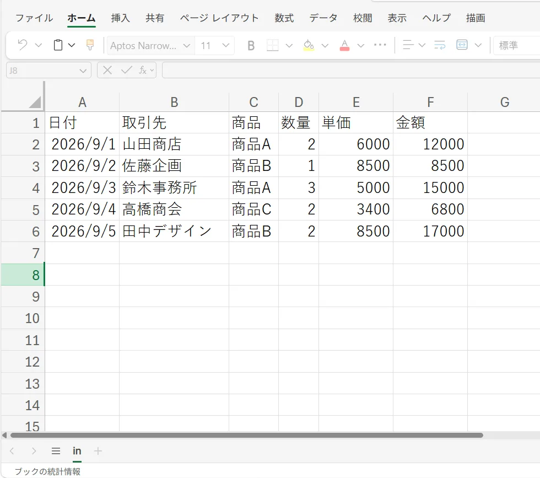
Task: Open the 標準 number format box
Action: click(517, 46)
